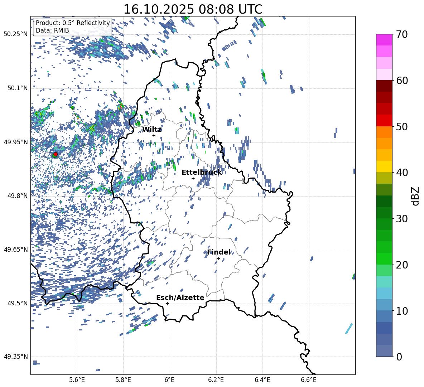The image size is (424, 387).
Task: Click the yellow colorbar swatch at 40
Action: [x=384, y=166]
